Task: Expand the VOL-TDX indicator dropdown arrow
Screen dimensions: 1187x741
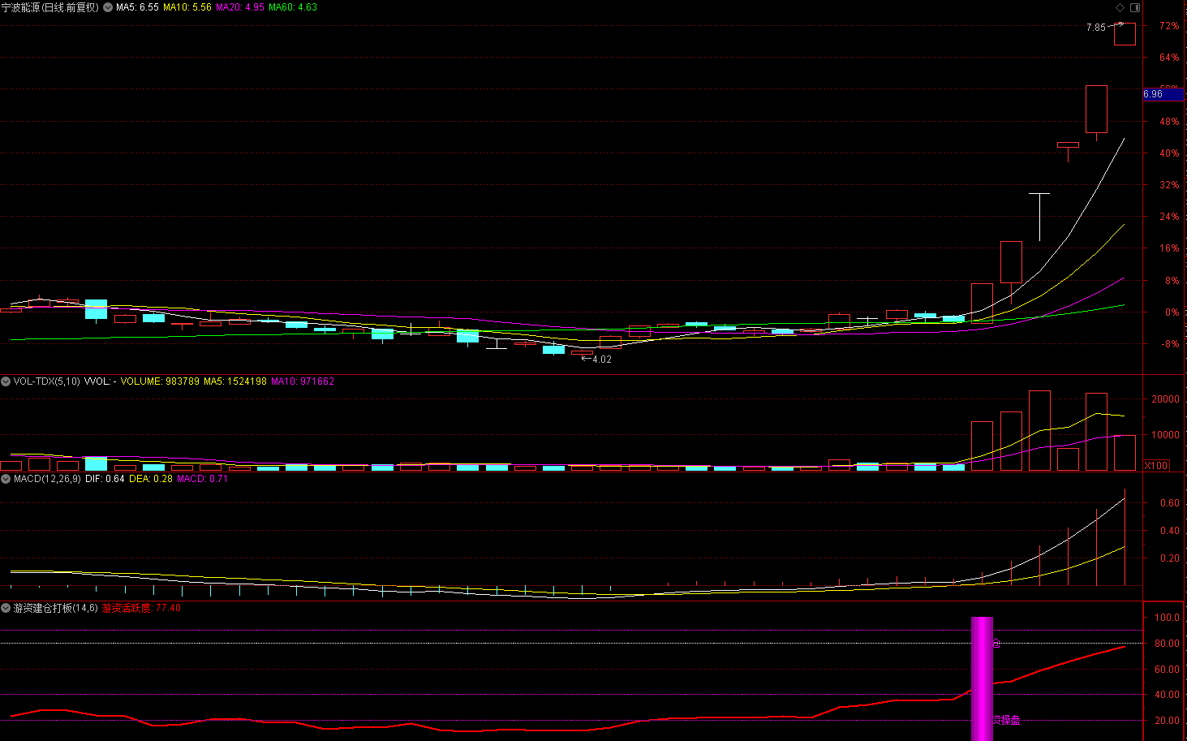Action: coord(6,381)
